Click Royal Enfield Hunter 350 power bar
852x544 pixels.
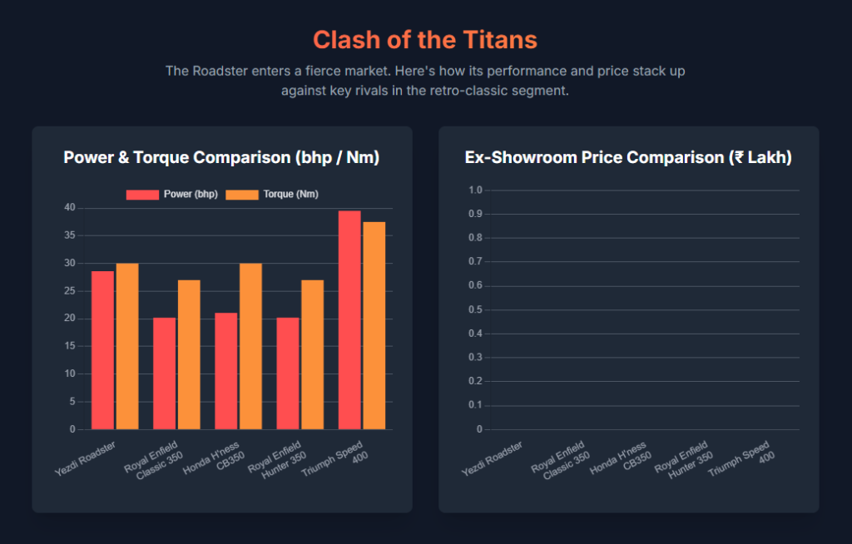(x=288, y=373)
